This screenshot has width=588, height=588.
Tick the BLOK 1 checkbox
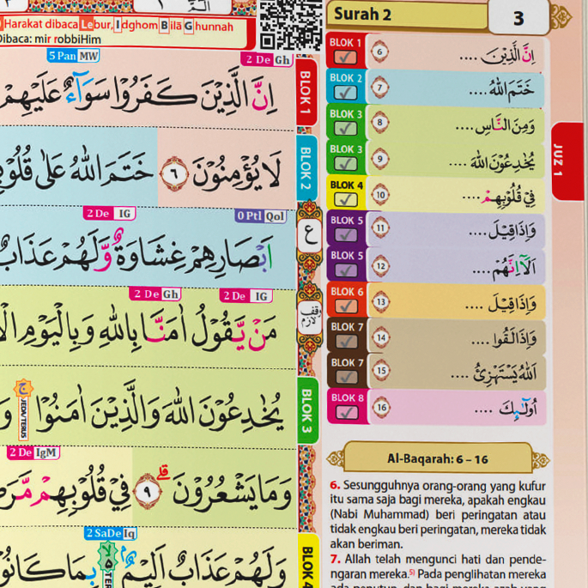point(346,58)
